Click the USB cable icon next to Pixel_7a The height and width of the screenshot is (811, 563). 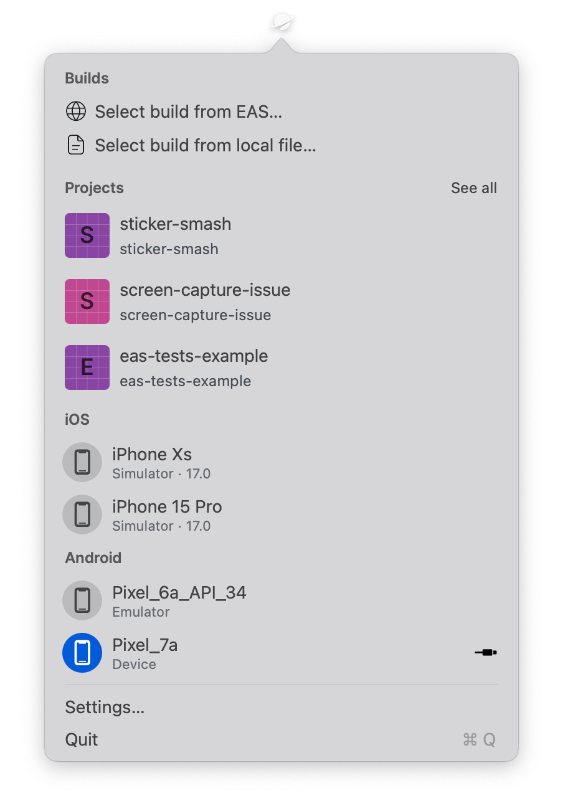coord(485,653)
